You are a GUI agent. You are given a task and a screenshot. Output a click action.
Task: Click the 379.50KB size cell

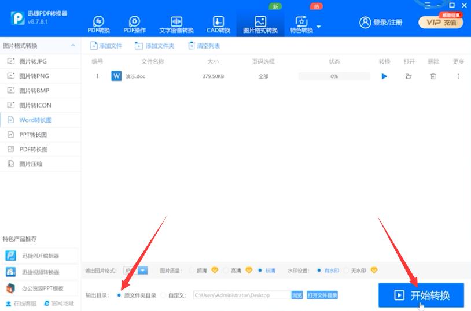[x=213, y=76]
